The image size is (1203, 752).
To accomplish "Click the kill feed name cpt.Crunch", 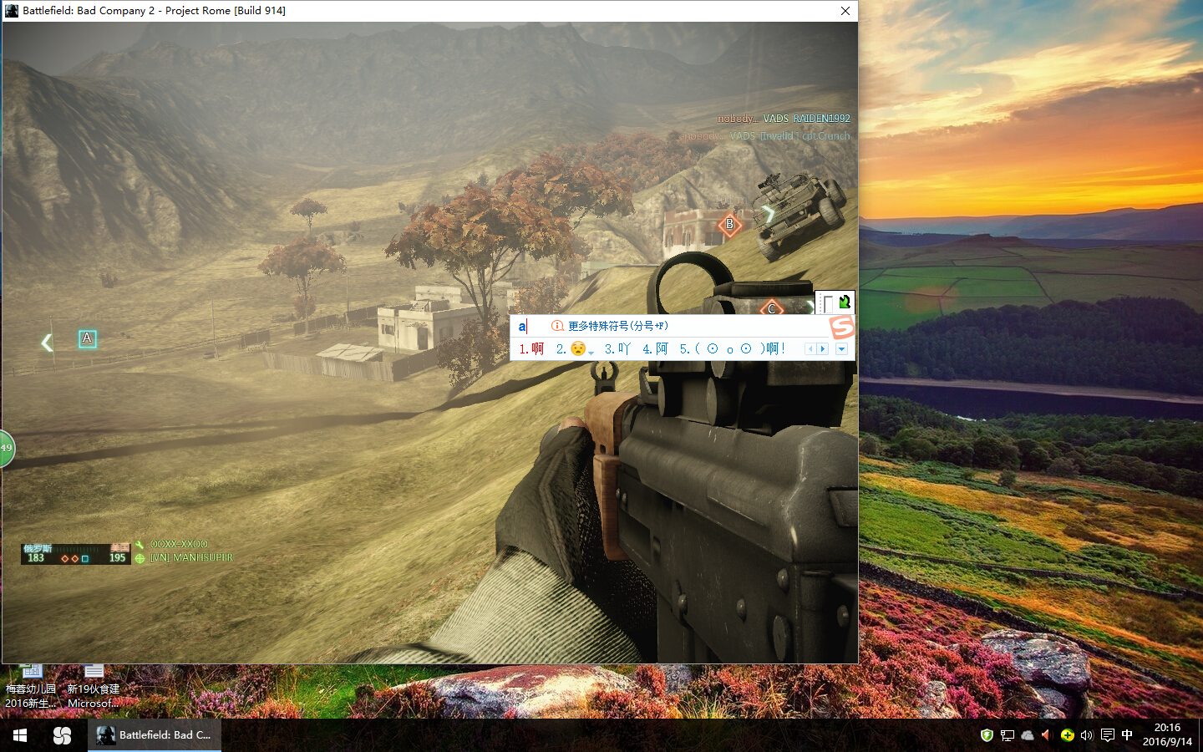I will [826, 136].
